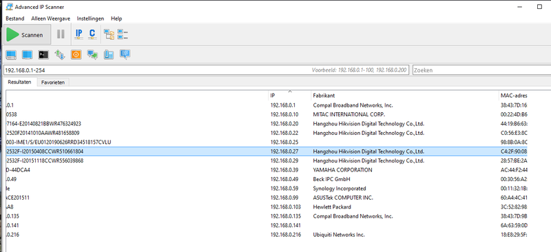Select the IP cell 192.168.0.39

click(284, 170)
